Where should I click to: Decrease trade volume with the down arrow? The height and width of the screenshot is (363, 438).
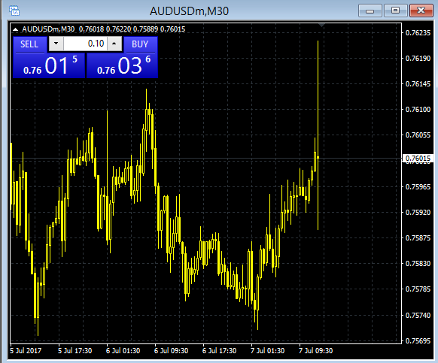[x=56, y=44]
